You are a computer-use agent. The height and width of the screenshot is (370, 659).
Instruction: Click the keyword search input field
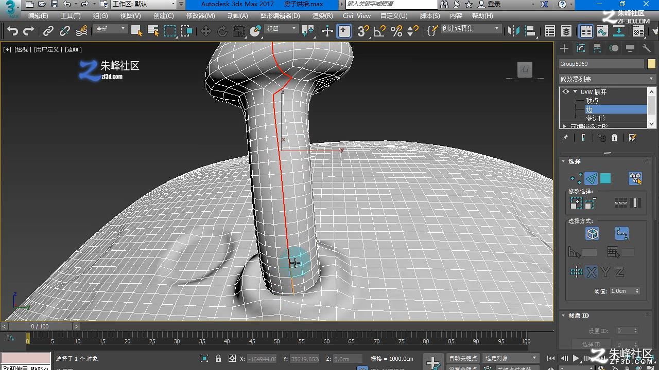(x=392, y=4)
